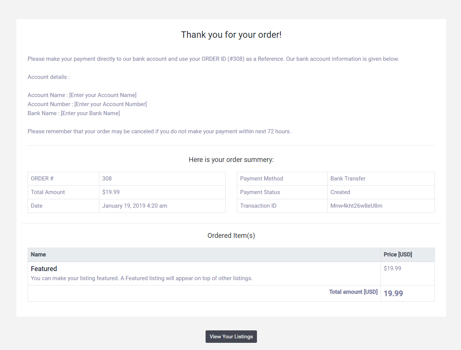Click the Bank Name placeholder line

[x=74, y=113]
